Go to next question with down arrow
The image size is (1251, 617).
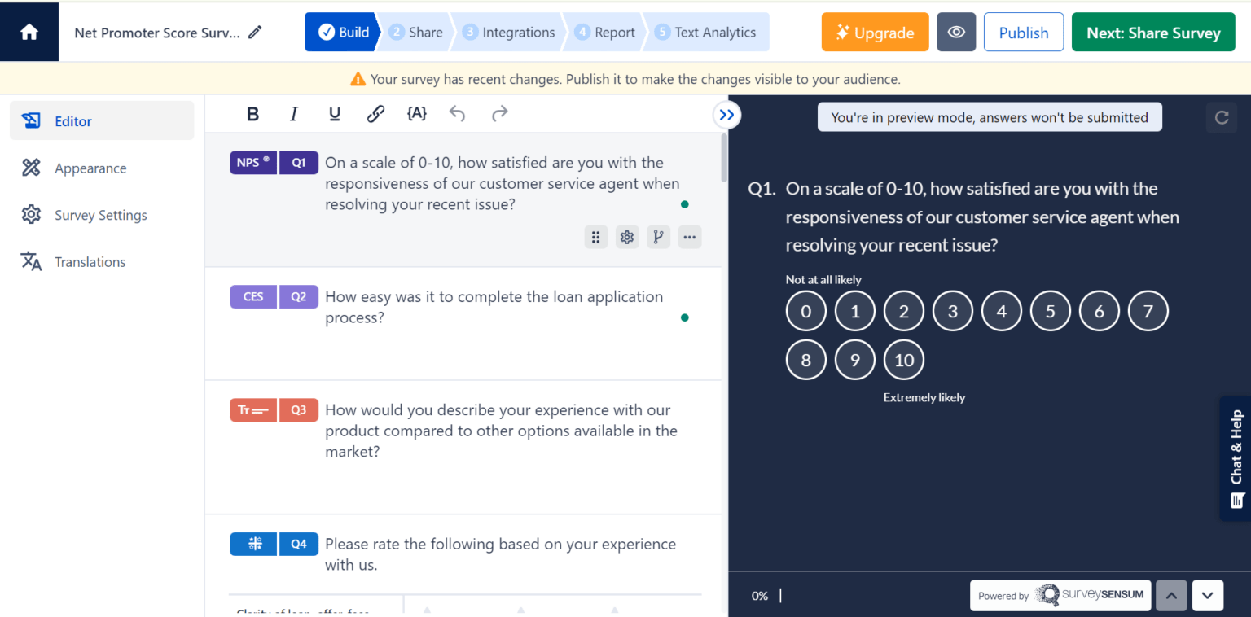click(1207, 595)
